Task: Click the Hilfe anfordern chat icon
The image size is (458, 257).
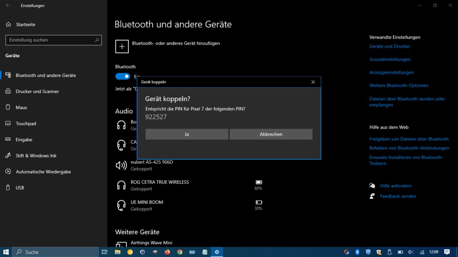Action: pos(372,186)
